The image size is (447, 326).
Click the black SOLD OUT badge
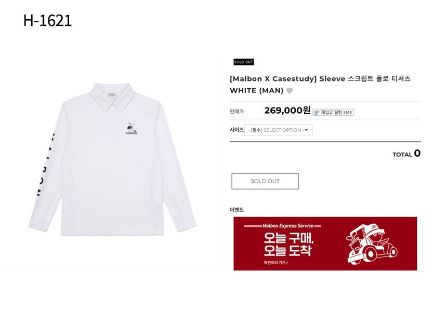coord(243,62)
